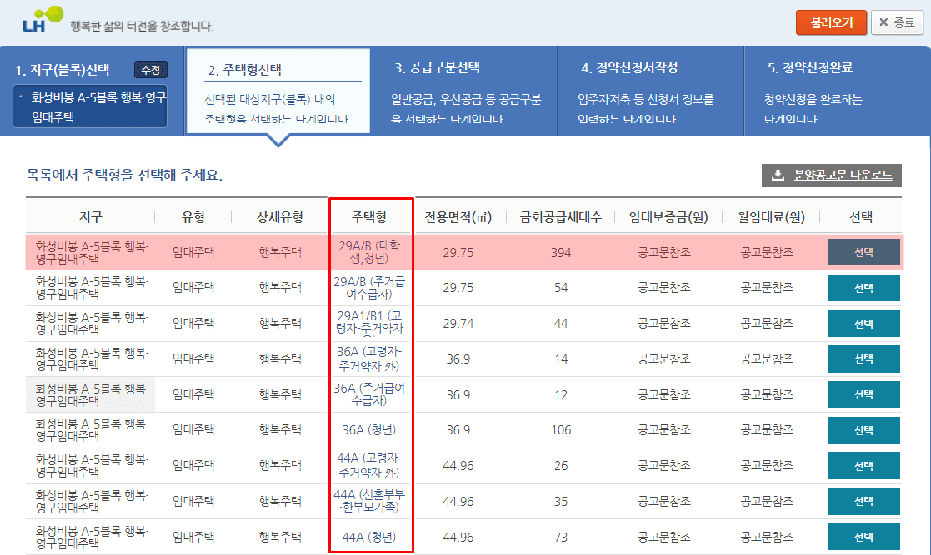
Task: Select the 44A (신혼부부·한부모가족) row
Action: (x=863, y=502)
